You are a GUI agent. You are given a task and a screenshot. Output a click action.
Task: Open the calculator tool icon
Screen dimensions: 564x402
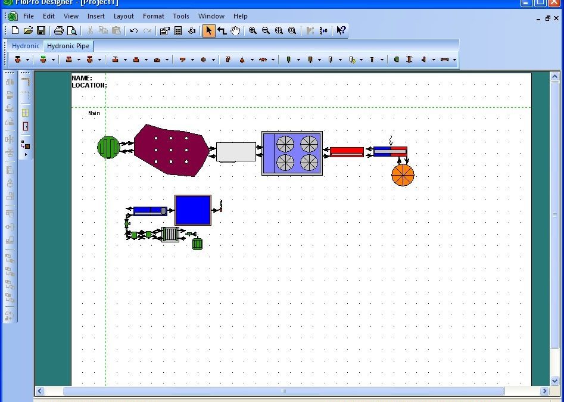(178, 30)
